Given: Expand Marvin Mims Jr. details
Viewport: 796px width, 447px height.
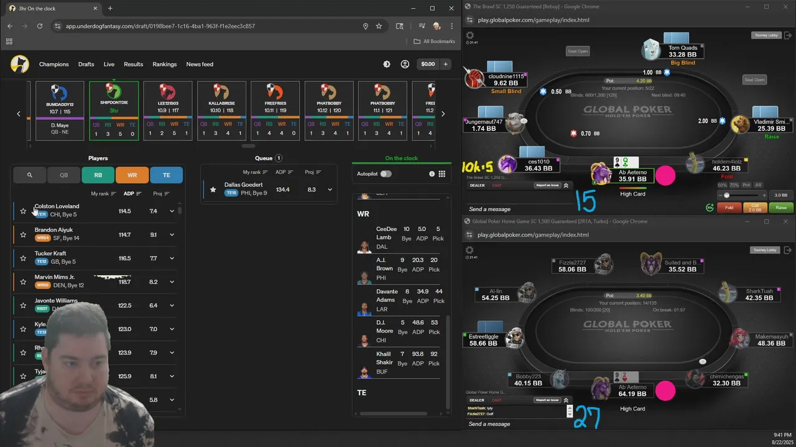Looking at the screenshot, I should coord(172,282).
